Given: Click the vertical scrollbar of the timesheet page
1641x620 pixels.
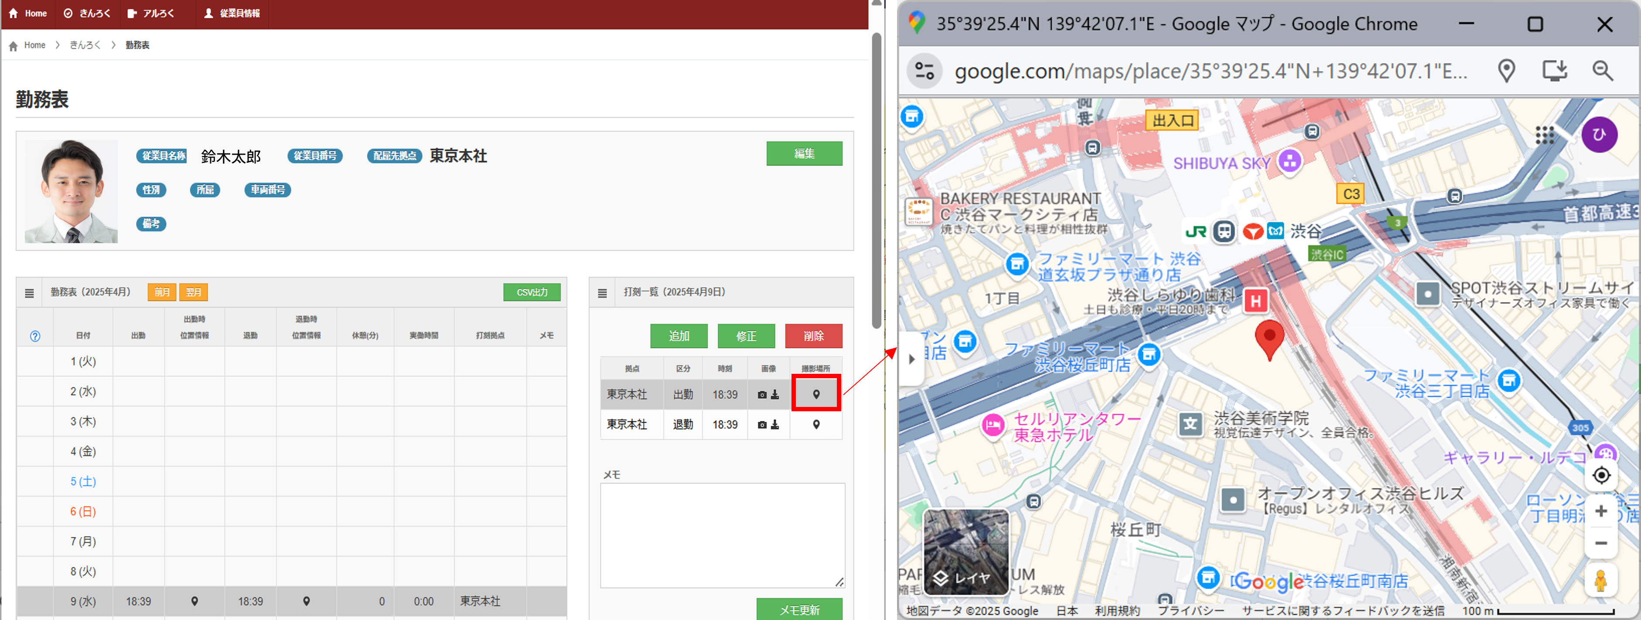Looking at the screenshot, I should [x=877, y=181].
